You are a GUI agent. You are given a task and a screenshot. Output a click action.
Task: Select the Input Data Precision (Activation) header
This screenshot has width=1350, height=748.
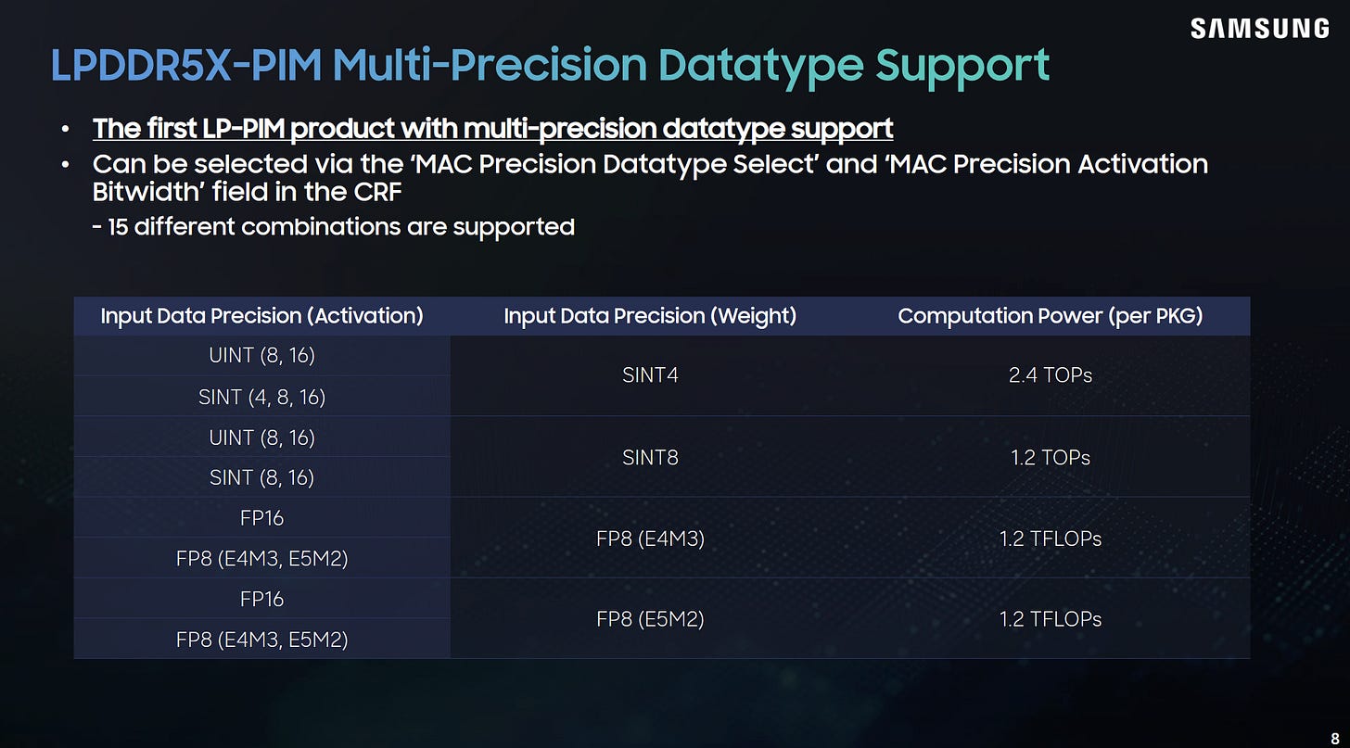point(261,316)
